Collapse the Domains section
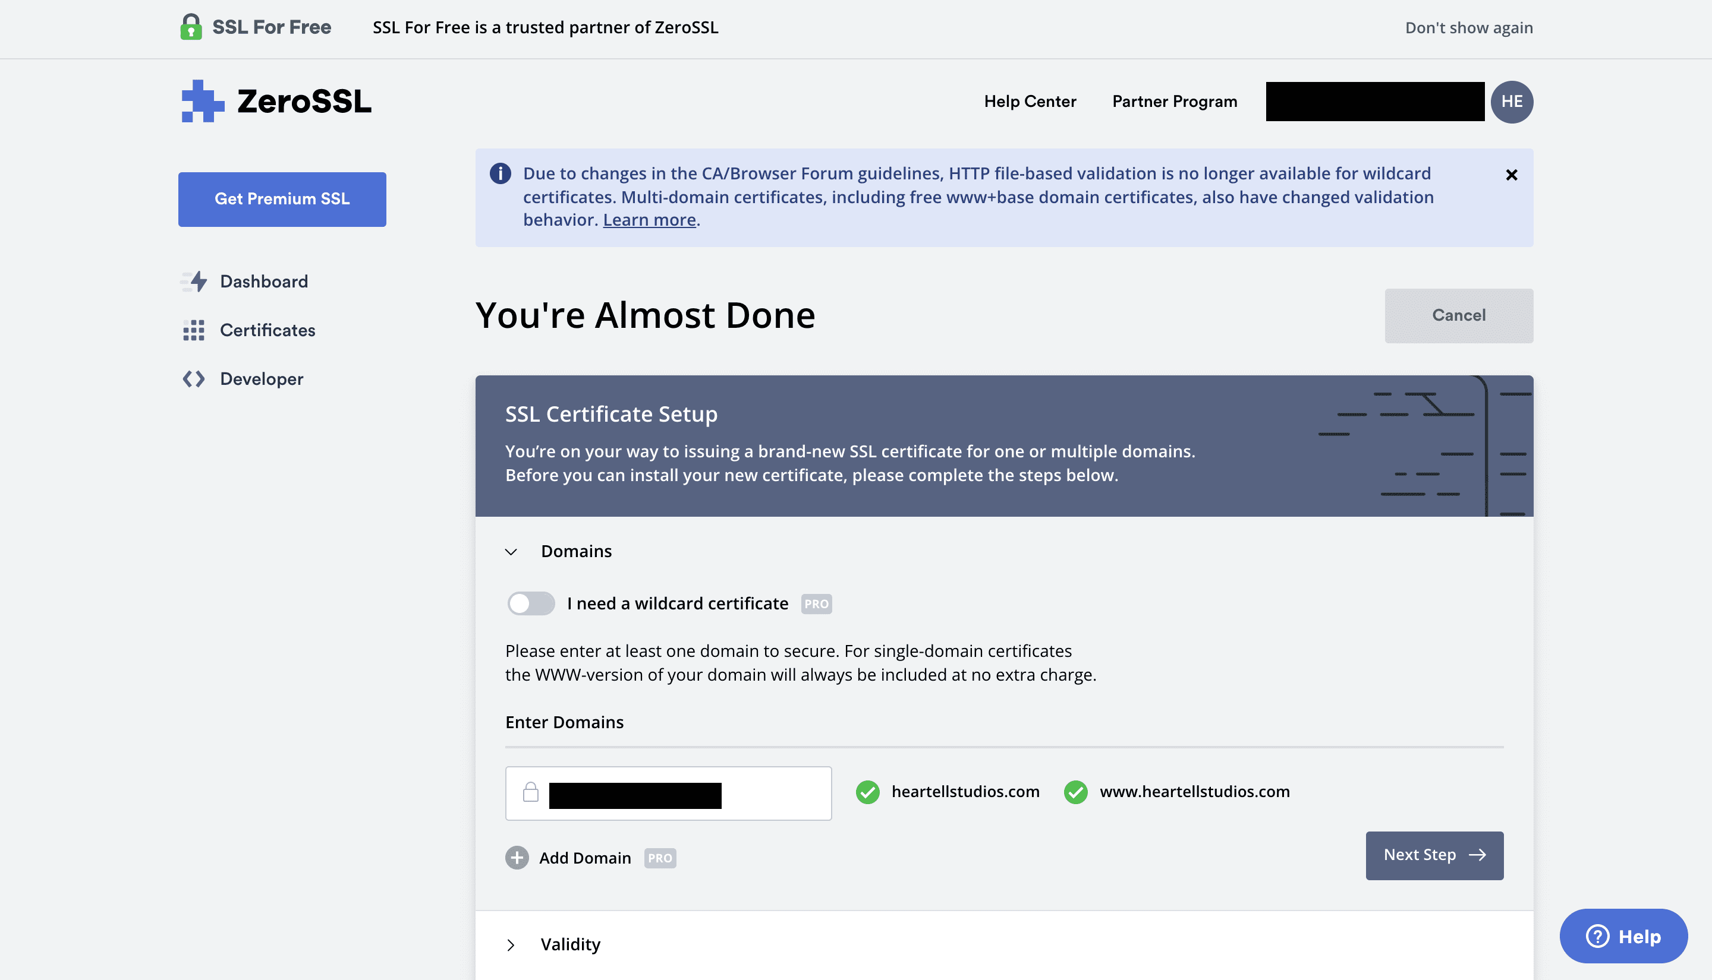Viewport: 1712px width, 980px height. coord(511,552)
